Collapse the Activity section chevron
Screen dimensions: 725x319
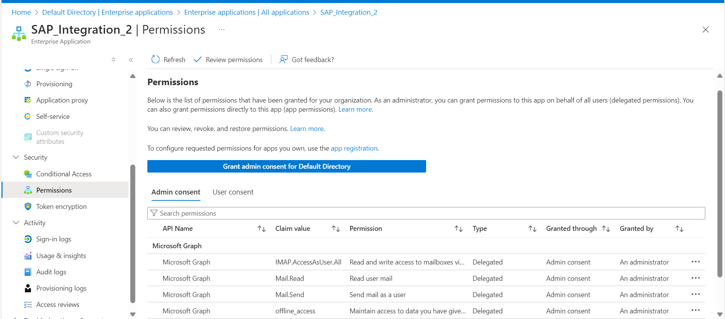(16, 223)
